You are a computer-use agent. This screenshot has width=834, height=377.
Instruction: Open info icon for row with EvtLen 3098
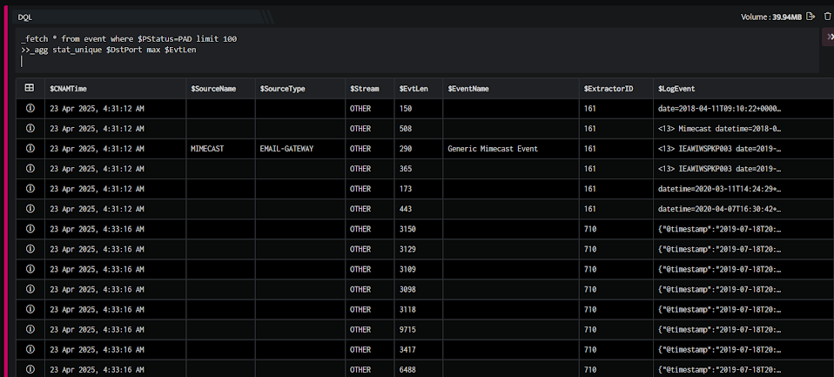pos(30,289)
